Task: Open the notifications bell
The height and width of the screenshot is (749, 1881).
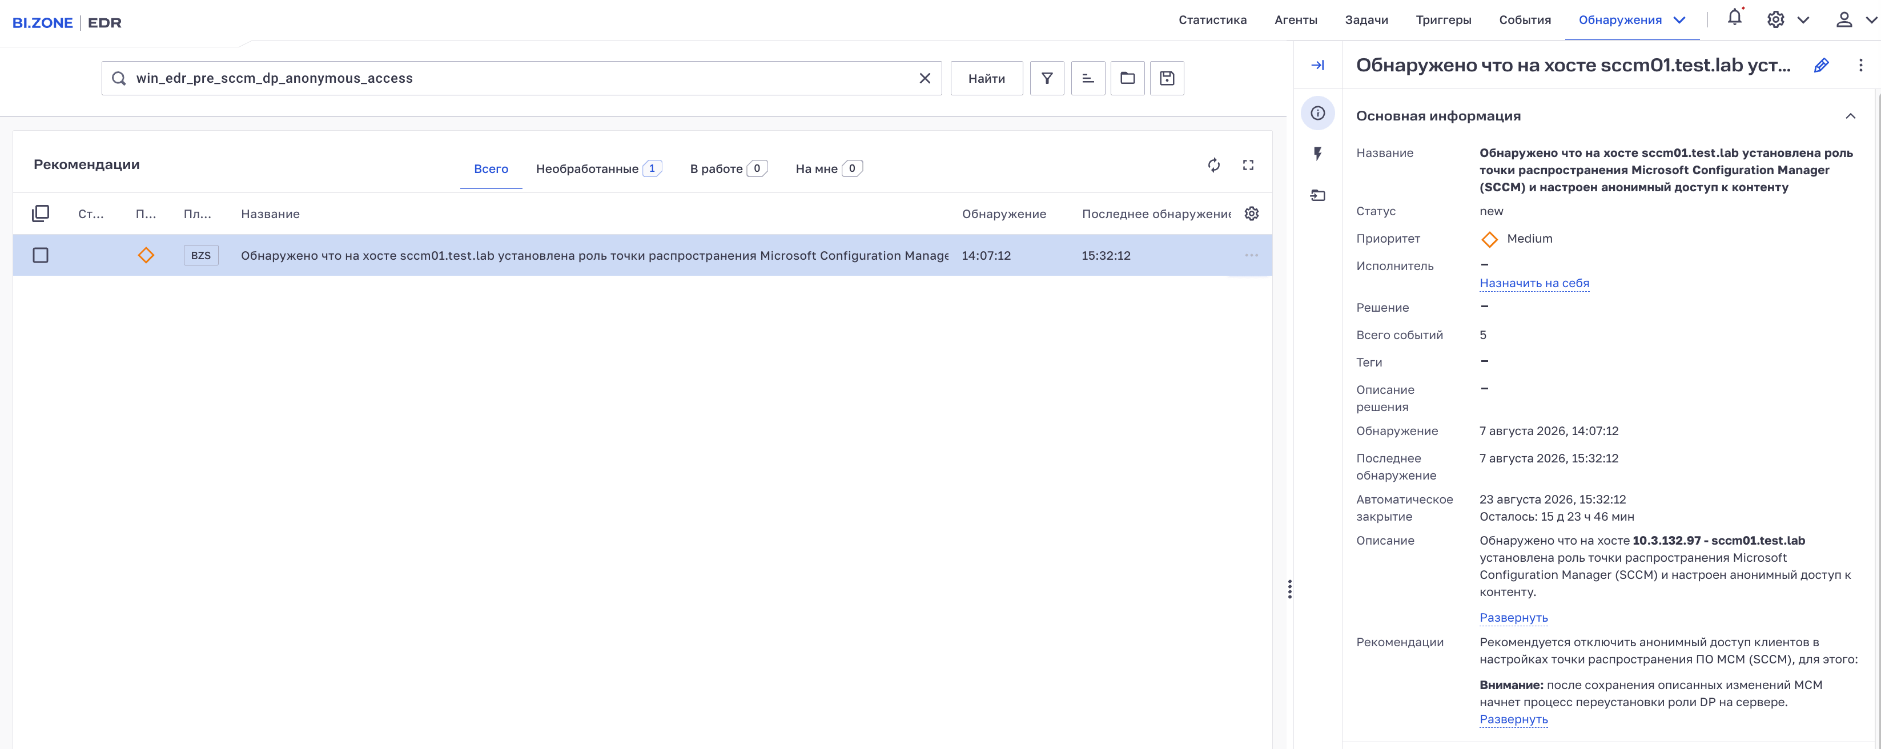Action: pyautogui.click(x=1735, y=18)
